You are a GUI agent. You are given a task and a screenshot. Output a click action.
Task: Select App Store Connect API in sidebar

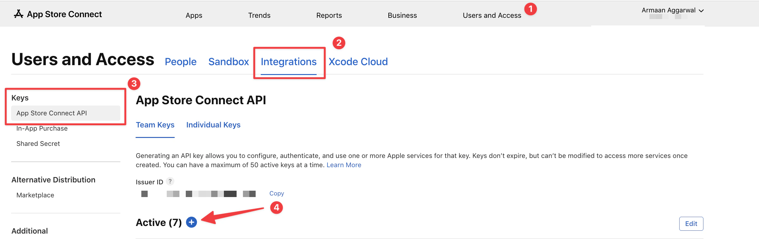click(66, 113)
